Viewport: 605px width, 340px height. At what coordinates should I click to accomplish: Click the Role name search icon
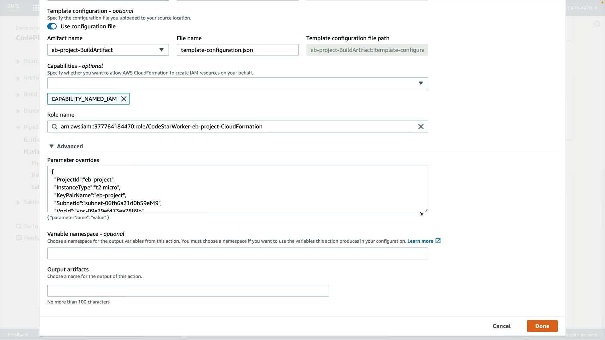[55, 127]
